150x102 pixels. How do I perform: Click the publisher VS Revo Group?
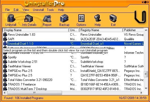[x=134, y=35]
